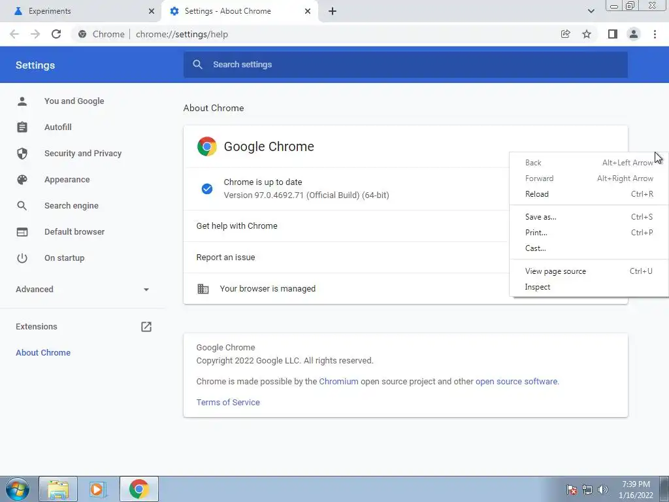Expand the Advanced settings section
Screen dimensions: 669x502
point(83,290)
